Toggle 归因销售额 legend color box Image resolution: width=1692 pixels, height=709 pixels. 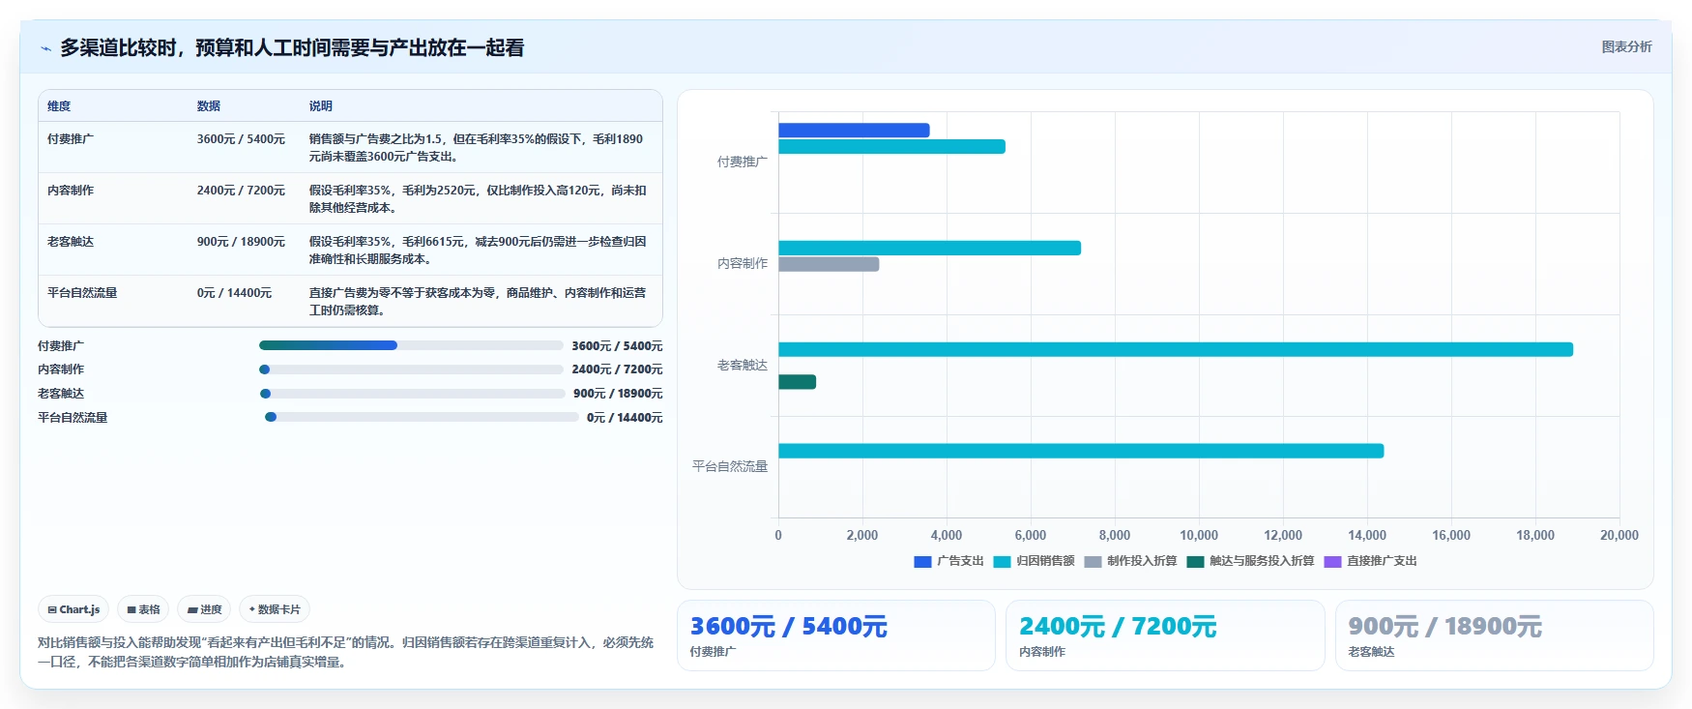tap(1002, 561)
